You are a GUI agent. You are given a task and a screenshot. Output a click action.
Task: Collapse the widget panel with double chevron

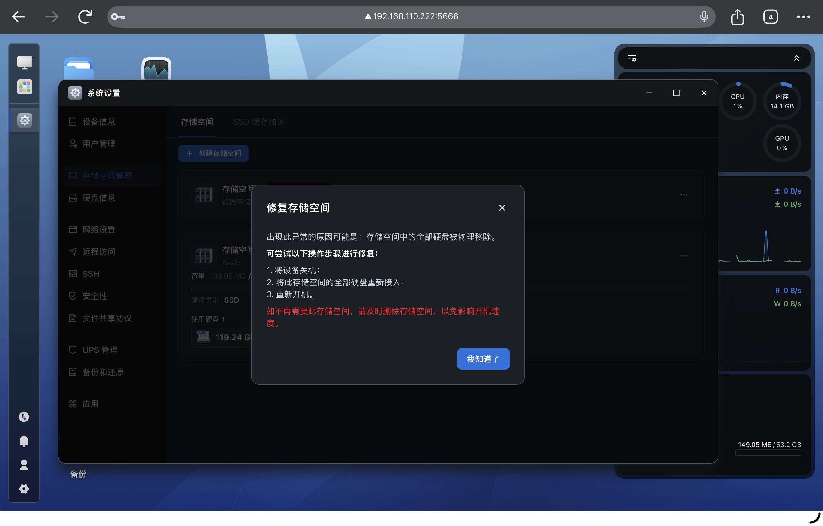(796, 58)
